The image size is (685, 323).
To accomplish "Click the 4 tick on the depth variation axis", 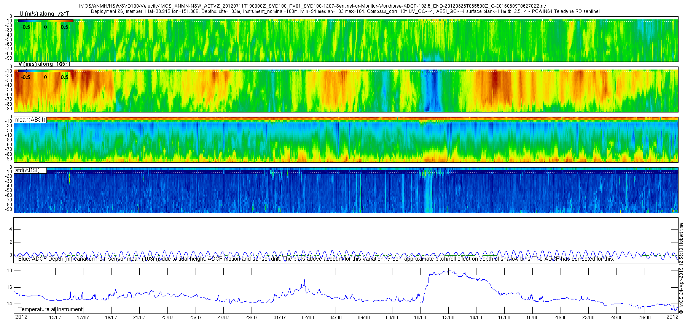I will click(11, 229).
